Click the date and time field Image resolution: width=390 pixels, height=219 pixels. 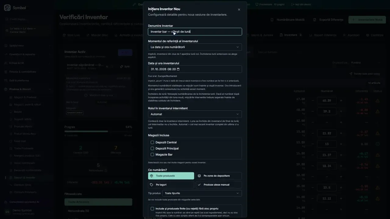click(195, 69)
